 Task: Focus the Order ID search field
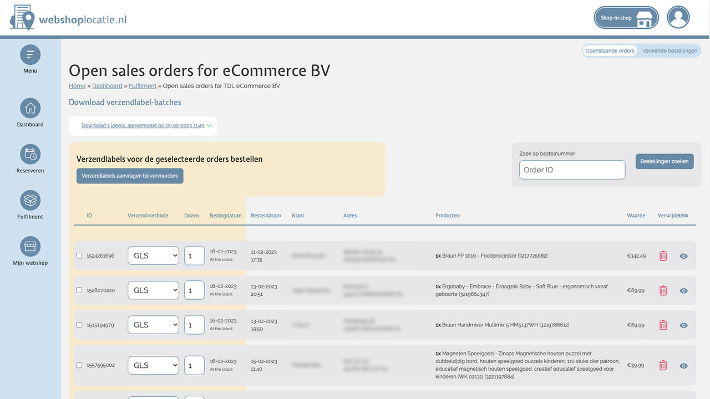coord(572,170)
